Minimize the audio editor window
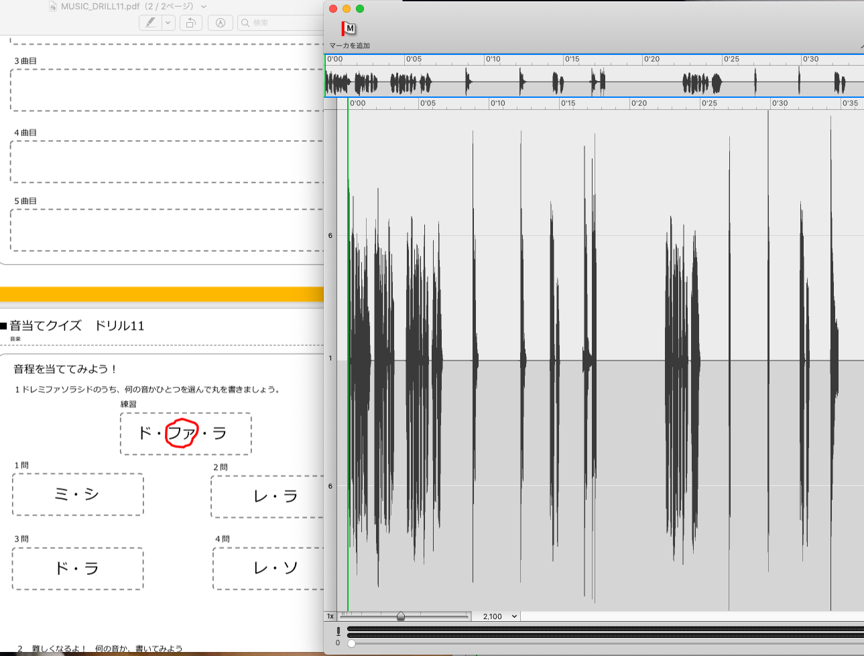 click(x=347, y=9)
